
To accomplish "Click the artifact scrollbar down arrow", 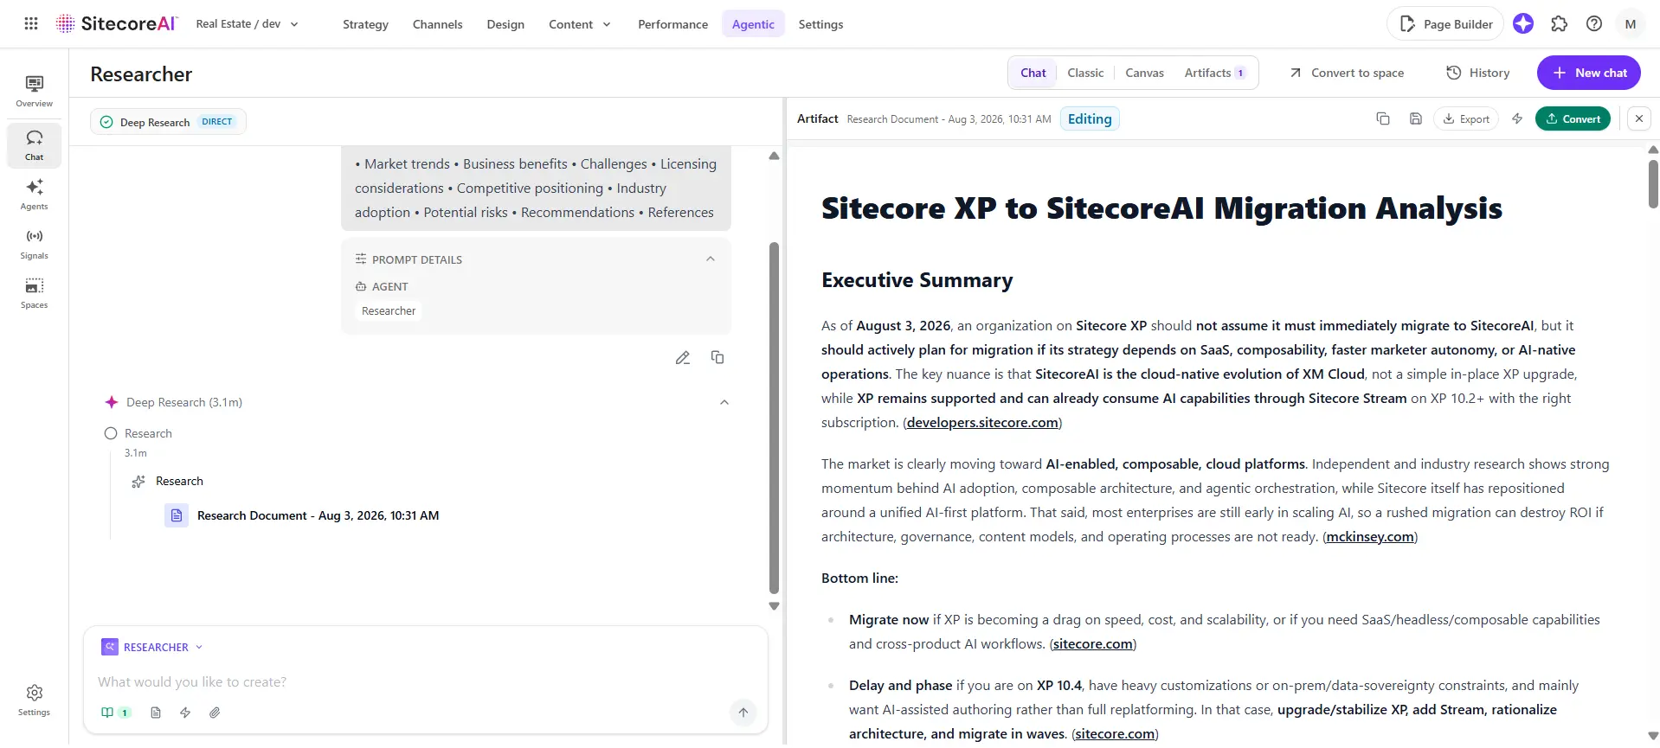I will coord(1653,736).
